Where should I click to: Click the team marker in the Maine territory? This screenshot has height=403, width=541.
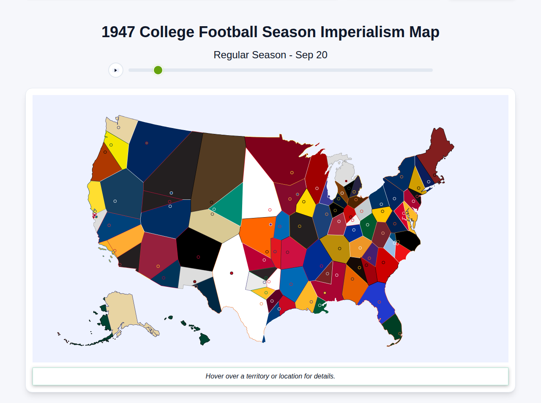tap(434, 174)
